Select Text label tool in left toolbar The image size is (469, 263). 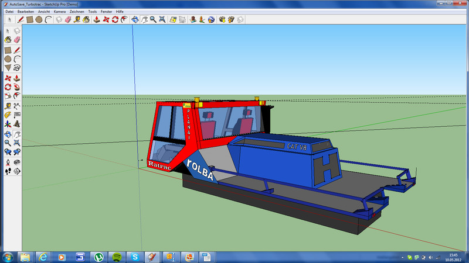[x=17, y=115]
